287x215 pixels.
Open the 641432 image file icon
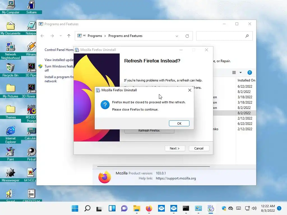[31, 175]
